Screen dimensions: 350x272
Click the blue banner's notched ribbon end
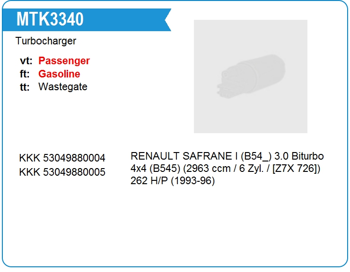(168, 20)
